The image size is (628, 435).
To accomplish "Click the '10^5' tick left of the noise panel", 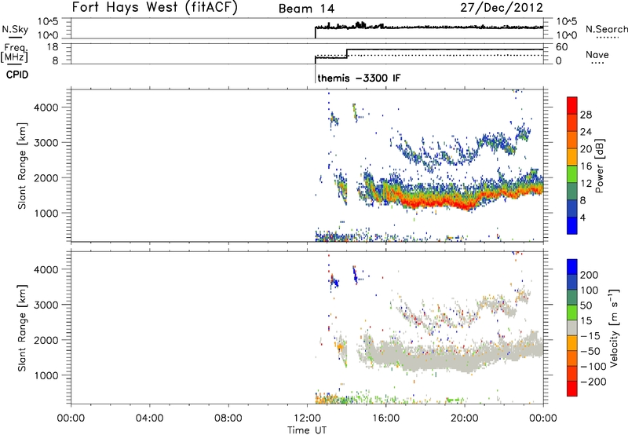I will click(48, 22).
